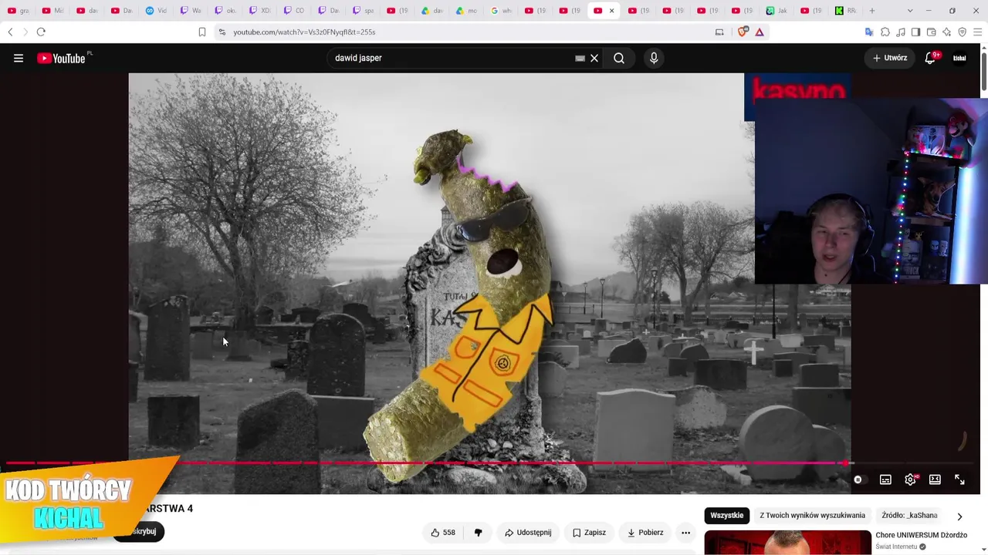The width and height of the screenshot is (988, 555).
Task: Toggle subtitles in the video player
Action: coord(885,479)
